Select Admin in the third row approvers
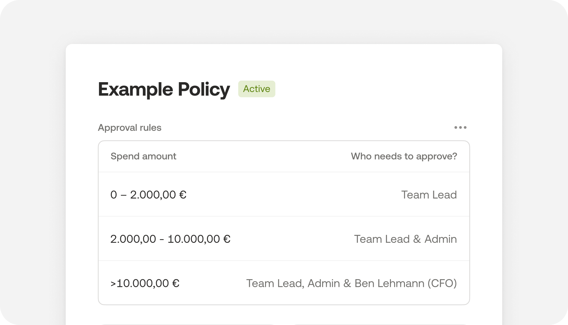Image resolution: width=568 pixels, height=325 pixels. click(324, 283)
